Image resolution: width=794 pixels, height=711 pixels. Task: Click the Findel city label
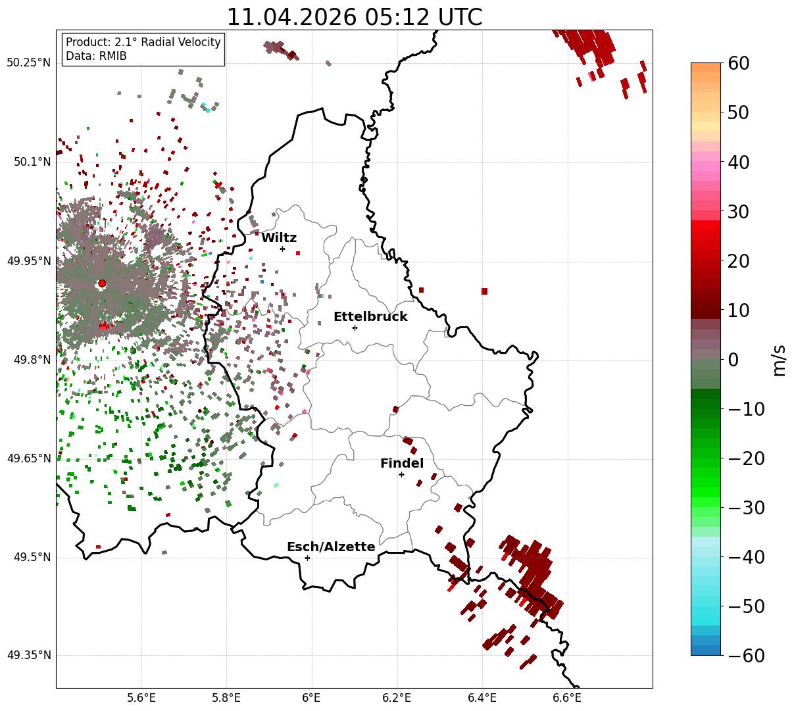[x=402, y=464]
